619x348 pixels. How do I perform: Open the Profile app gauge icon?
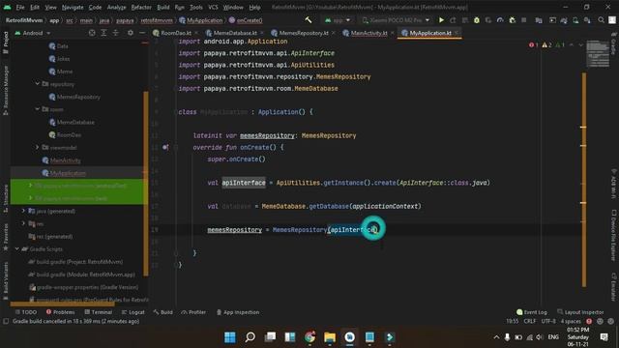click(500, 20)
